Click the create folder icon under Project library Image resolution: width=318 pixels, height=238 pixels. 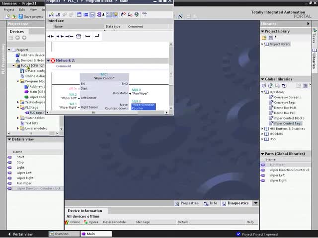pos(264,38)
